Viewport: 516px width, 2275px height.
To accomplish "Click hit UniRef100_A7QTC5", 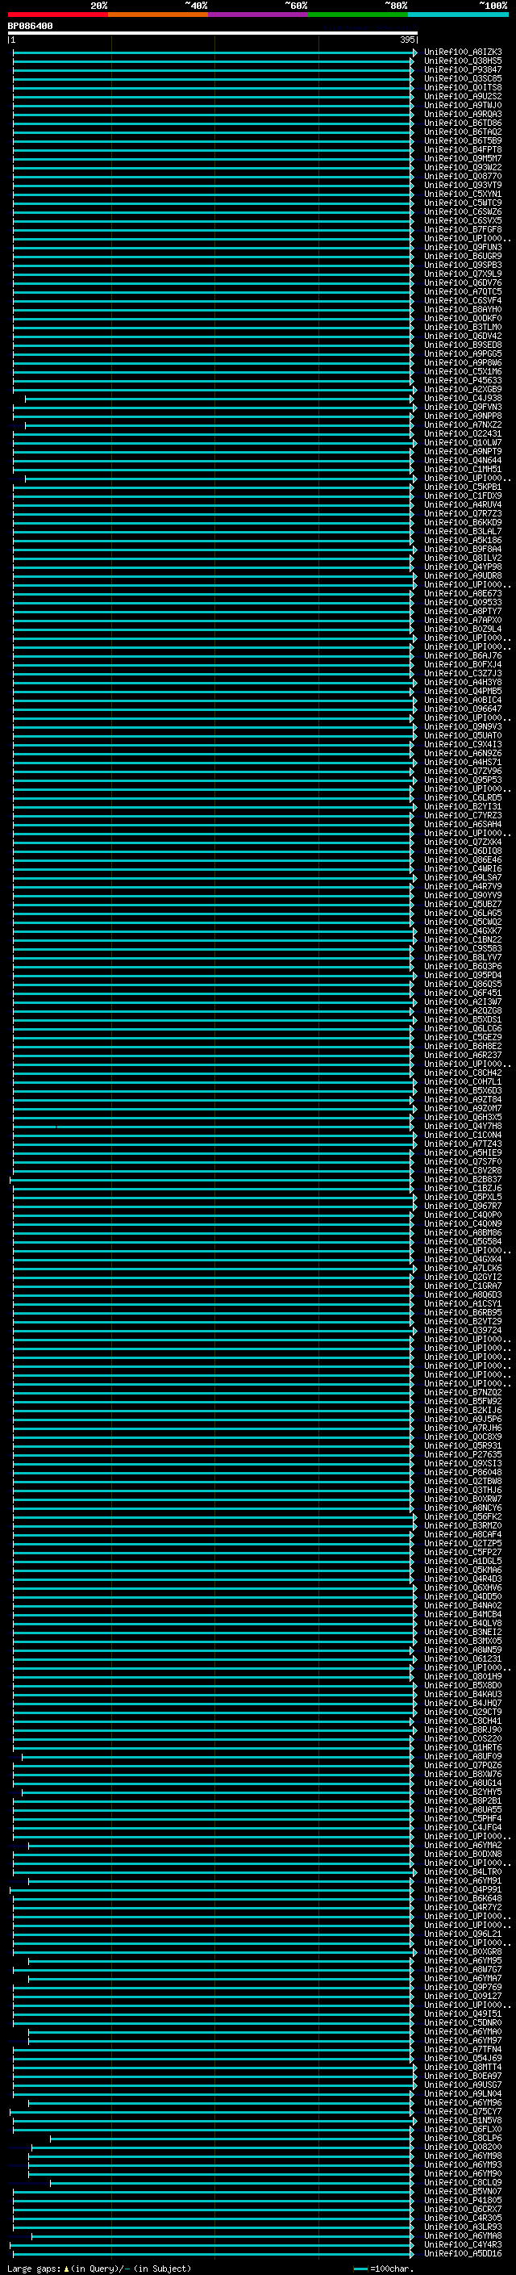I will tap(463, 291).
